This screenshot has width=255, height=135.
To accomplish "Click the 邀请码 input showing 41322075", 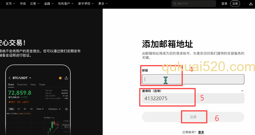I will tap(193, 98).
